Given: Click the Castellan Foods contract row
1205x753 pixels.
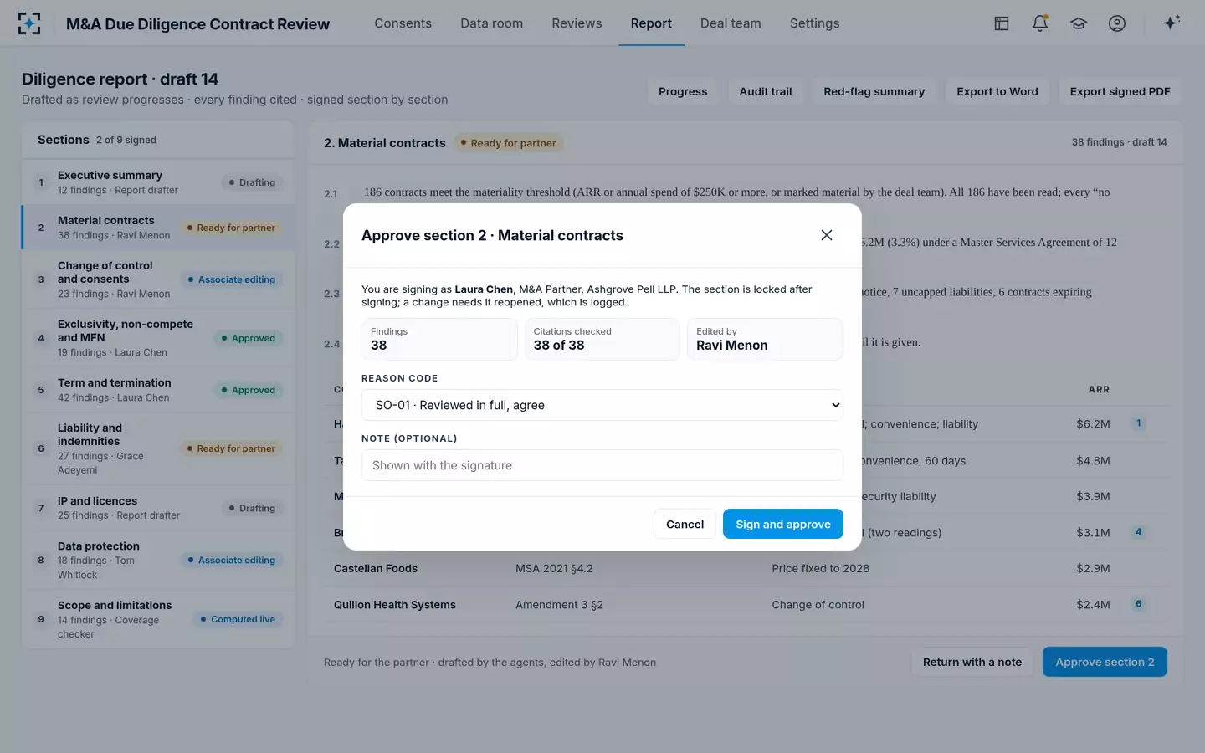Looking at the screenshot, I should pos(745,569).
